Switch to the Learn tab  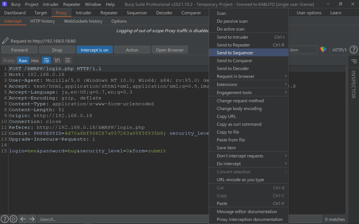pyautogui.click(x=336, y=13)
